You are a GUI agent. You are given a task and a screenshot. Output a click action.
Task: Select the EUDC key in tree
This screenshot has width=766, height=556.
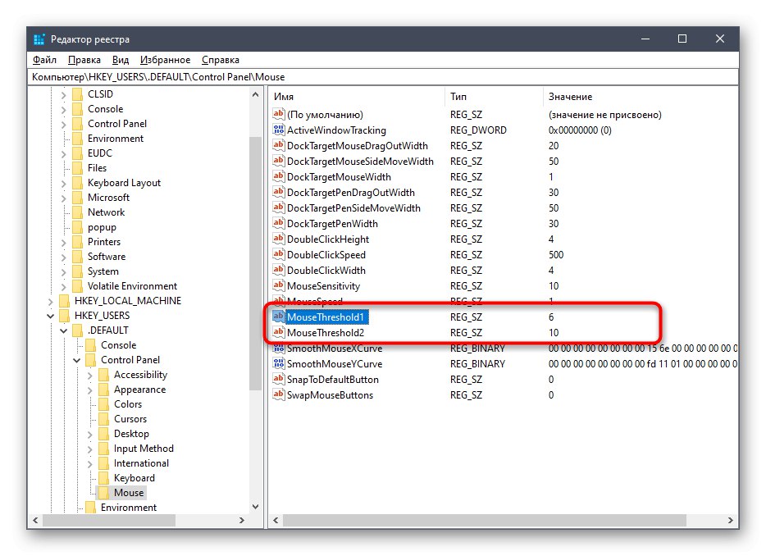click(100, 153)
